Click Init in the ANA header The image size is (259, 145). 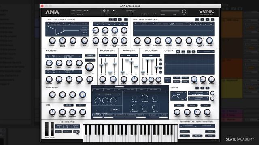(x=155, y=14)
